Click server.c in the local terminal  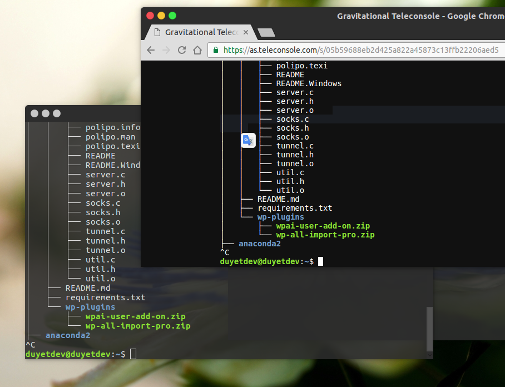105,175
